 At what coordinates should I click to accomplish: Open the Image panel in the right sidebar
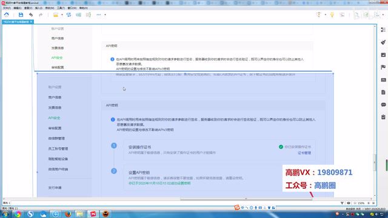coord(383,55)
